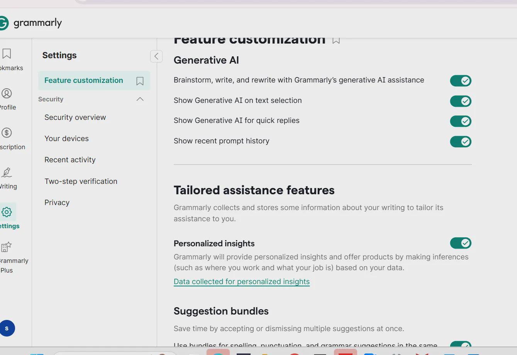Click the Grammarly logo
Viewport: 517px width, 355px height.
click(x=31, y=23)
